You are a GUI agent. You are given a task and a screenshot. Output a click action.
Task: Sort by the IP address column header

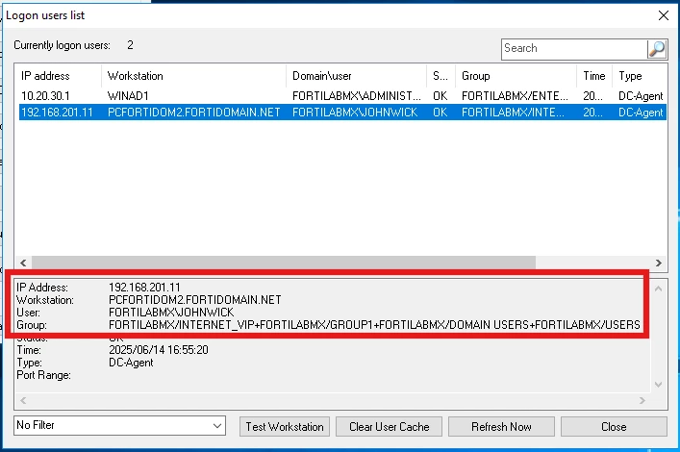(x=59, y=76)
